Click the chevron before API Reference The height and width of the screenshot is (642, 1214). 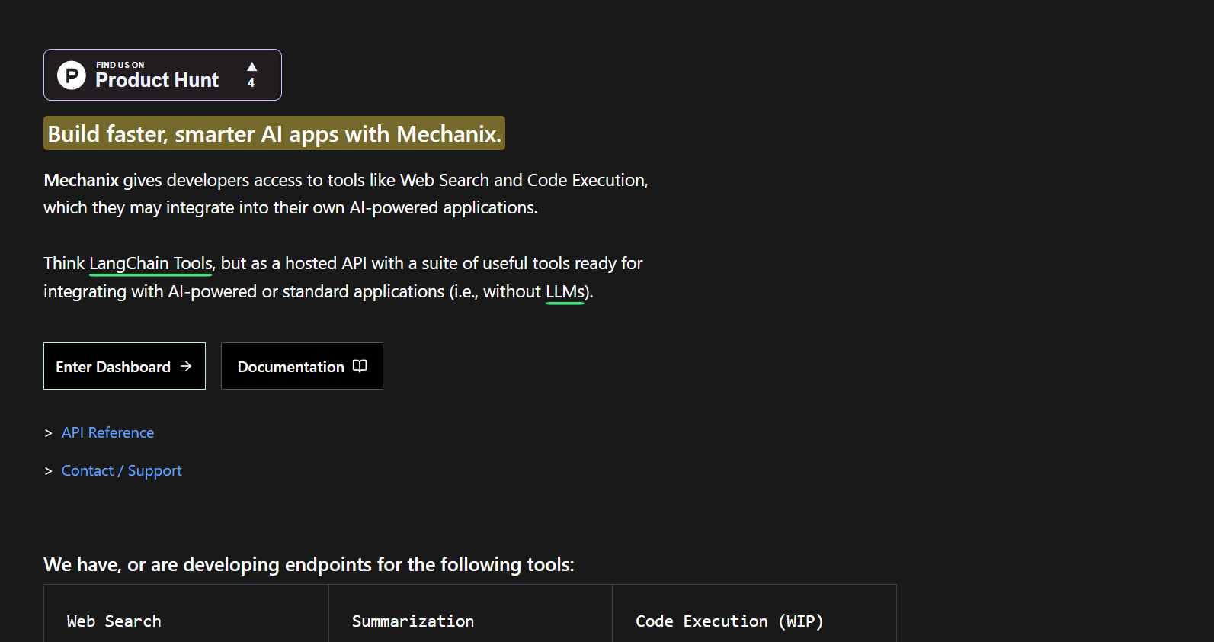[49, 433]
